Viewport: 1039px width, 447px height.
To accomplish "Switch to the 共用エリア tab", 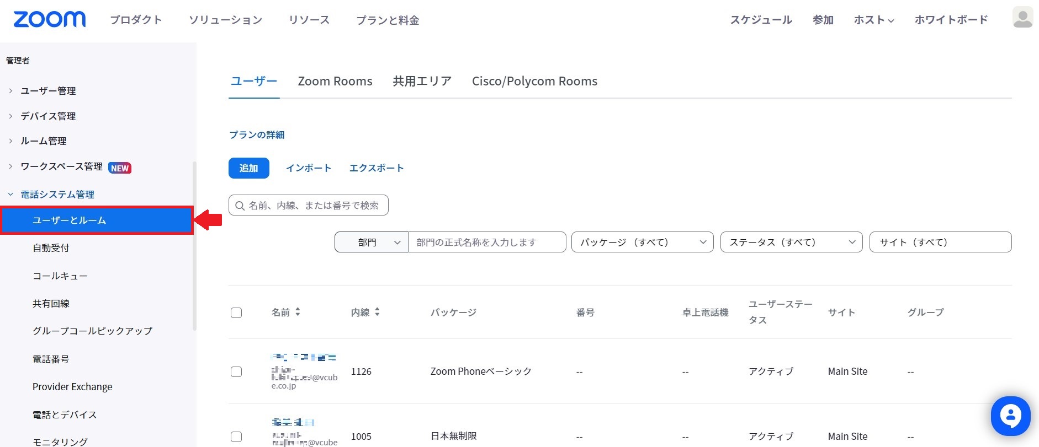I will pyautogui.click(x=422, y=81).
